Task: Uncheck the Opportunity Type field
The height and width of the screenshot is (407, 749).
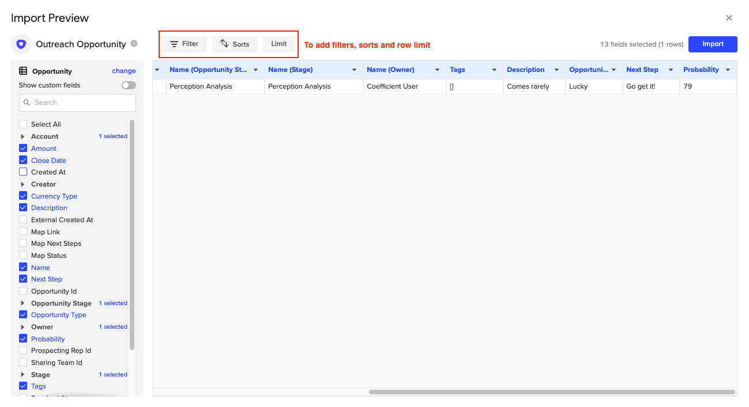Action: click(x=23, y=314)
